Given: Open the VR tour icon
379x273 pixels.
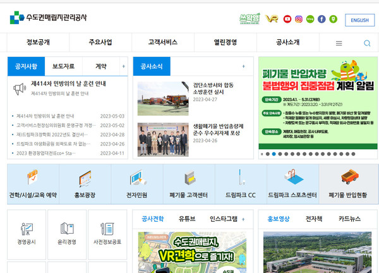Looking at the screenshot, I should [x=272, y=19].
